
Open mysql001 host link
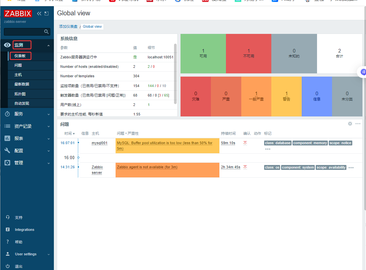100,143
